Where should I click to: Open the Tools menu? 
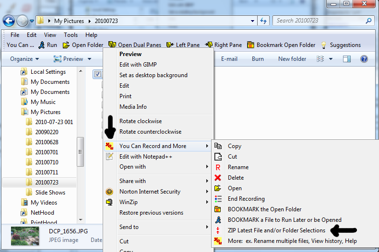[71, 35]
